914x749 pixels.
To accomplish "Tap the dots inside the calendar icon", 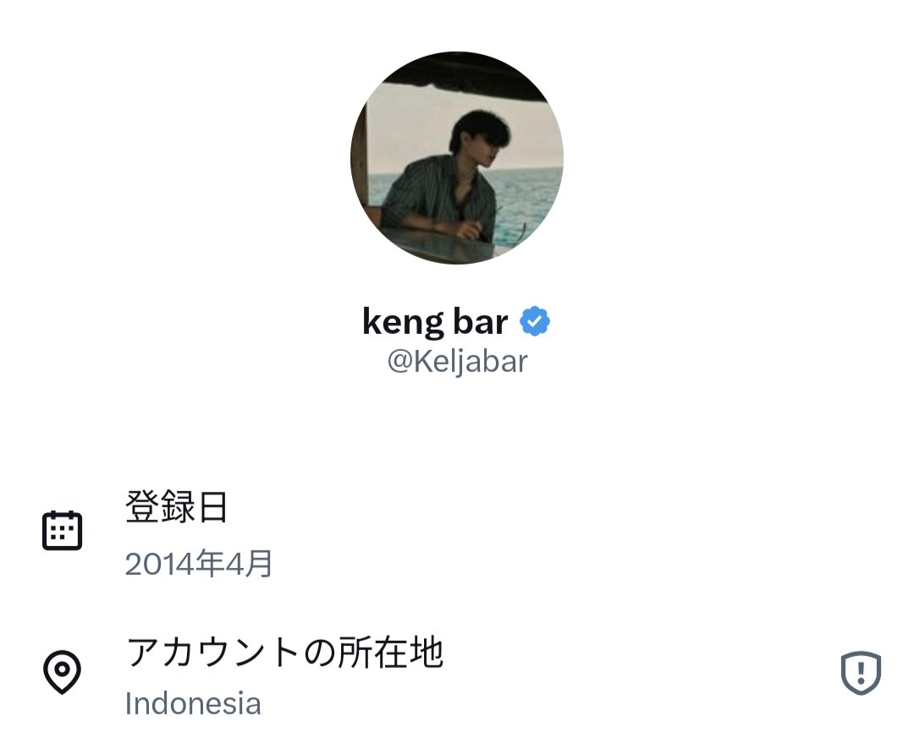I will click(62, 533).
